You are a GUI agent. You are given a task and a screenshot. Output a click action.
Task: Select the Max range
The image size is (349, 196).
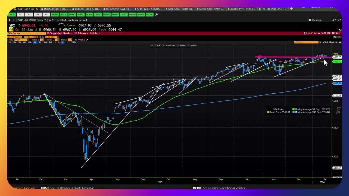[x=45, y=42]
